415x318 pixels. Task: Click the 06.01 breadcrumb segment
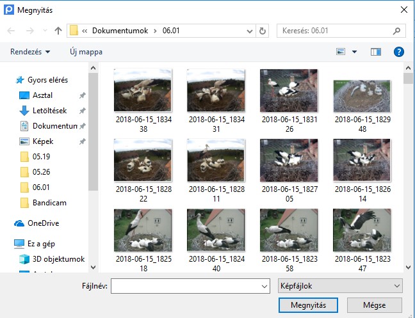(x=171, y=31)
